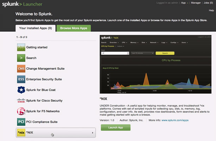Select Splunk for Cisco Security entry
This screenshot has width=216, height=141.
(x=44, y=101)
